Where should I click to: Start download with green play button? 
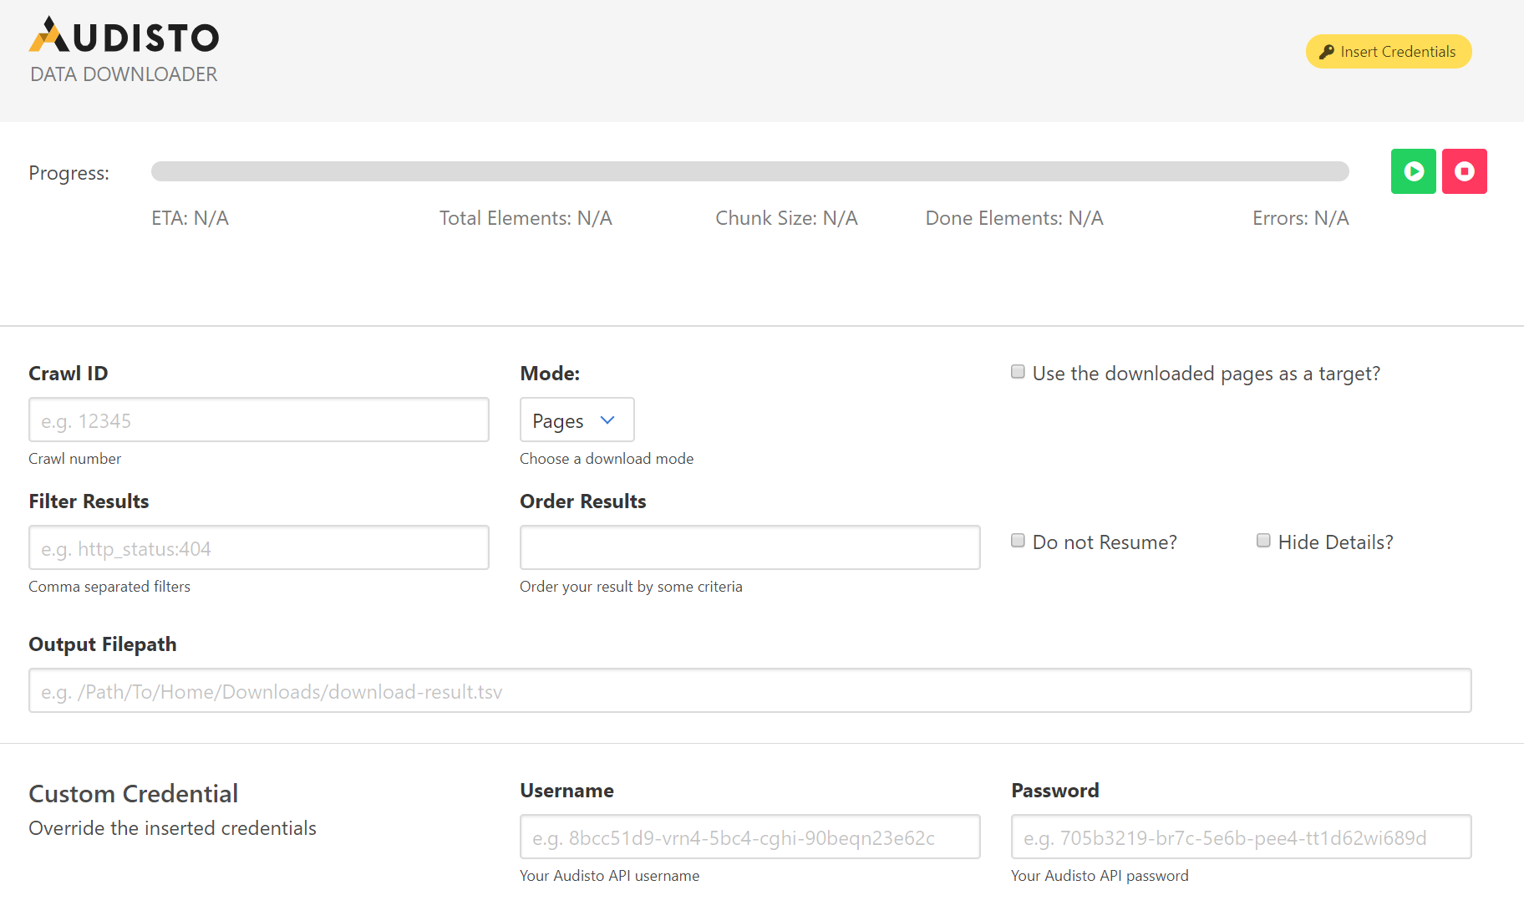pos(1413,171)
